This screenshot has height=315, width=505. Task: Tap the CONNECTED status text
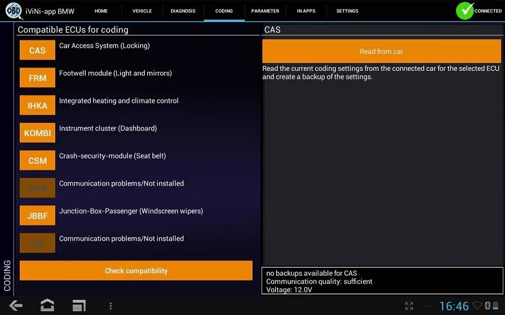click(488, 11)
